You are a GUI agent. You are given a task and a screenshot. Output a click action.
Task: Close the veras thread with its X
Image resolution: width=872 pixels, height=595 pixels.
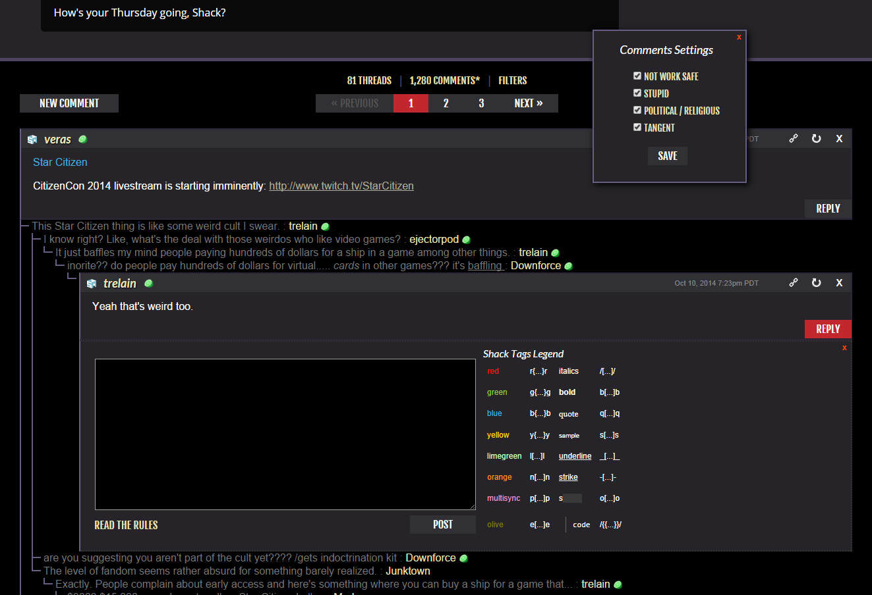[839, 138]
